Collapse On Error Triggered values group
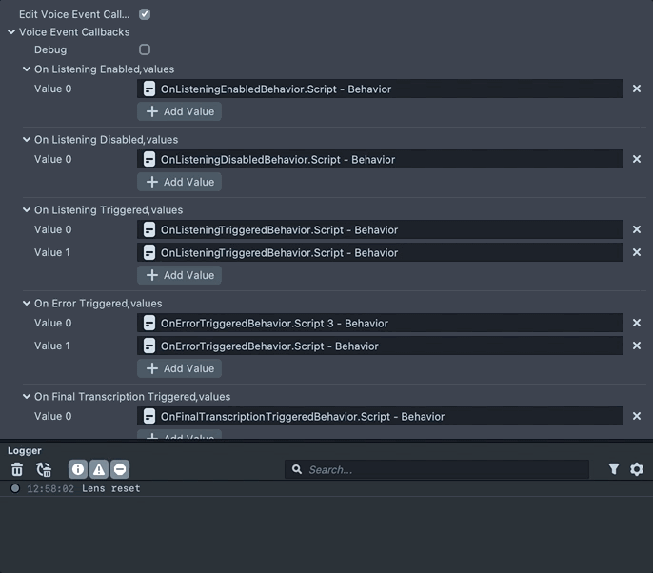Viewport: 653px width, 573px height. pos(27,304)
